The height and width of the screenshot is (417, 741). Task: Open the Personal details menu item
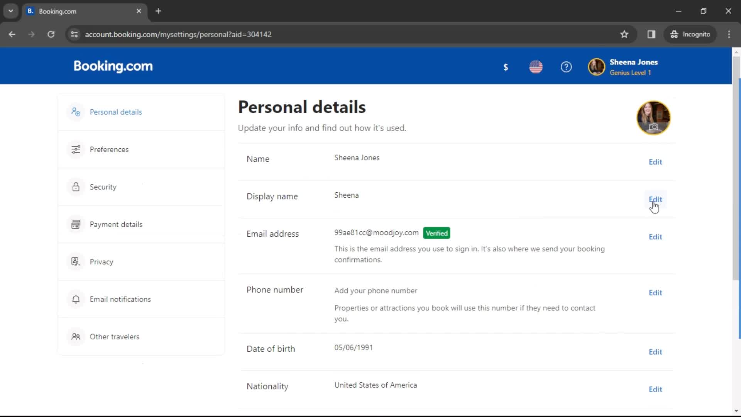141,112
